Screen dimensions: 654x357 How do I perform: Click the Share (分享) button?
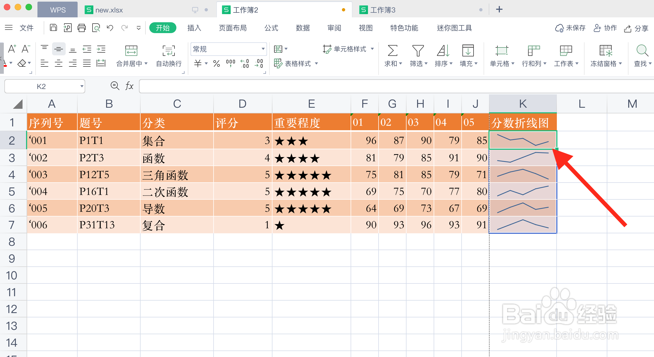coord(636,28)
